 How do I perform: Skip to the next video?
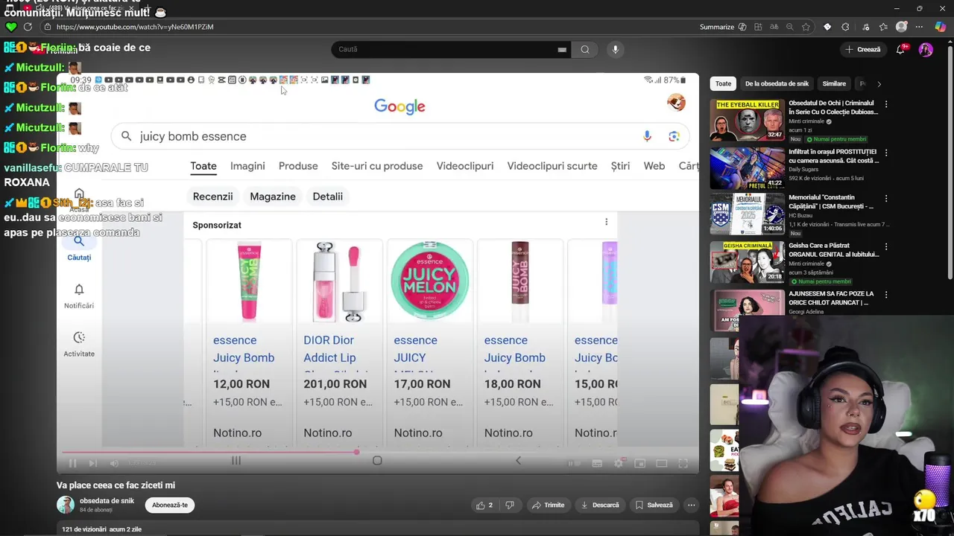[x=92, y=463]
